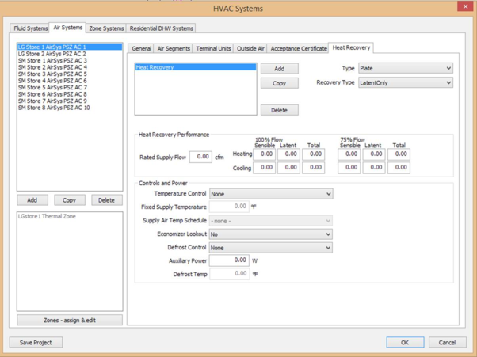Screen dimensions: 477x357
Task: Click the Auxiliary Power input field
Action: (229, 260)
